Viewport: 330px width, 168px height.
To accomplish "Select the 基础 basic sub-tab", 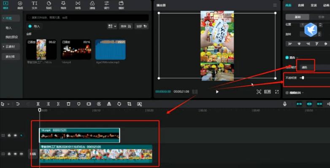I will click(x=298, y=17).
